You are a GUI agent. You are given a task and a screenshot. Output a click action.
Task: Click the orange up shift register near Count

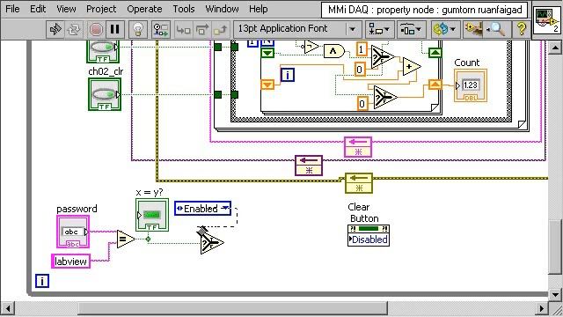435,85
